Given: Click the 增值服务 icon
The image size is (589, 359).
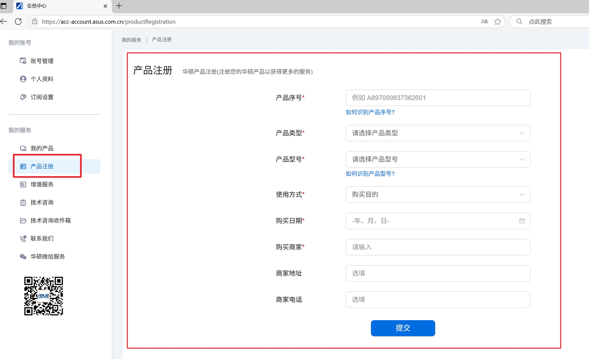Looking at the screenshot, I should [x=23, y=185].
